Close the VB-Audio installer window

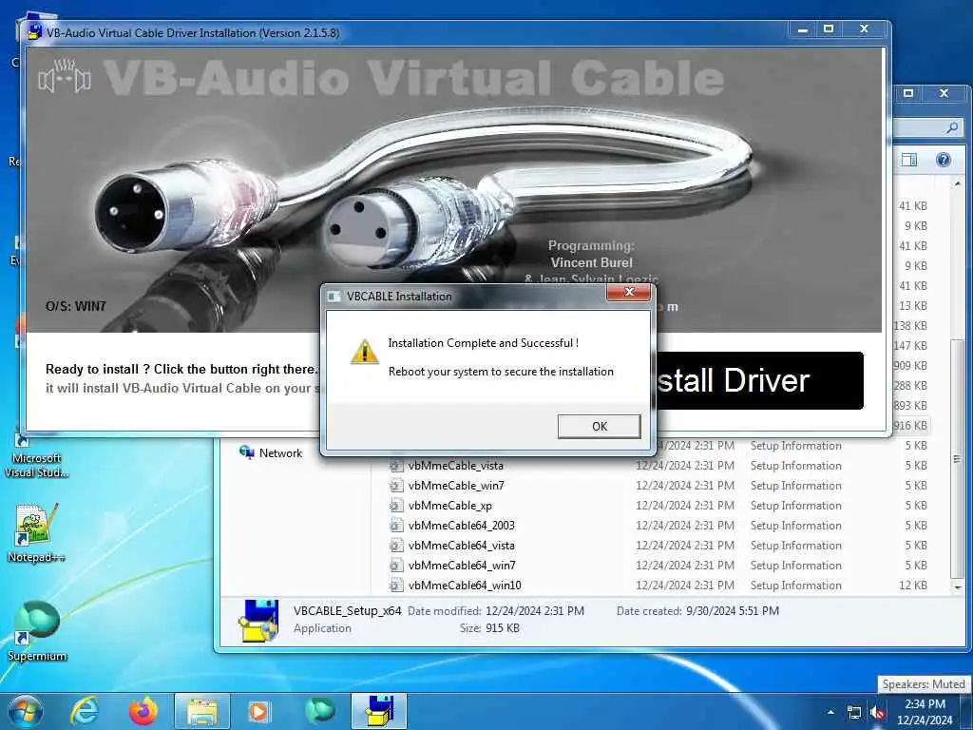864,29
